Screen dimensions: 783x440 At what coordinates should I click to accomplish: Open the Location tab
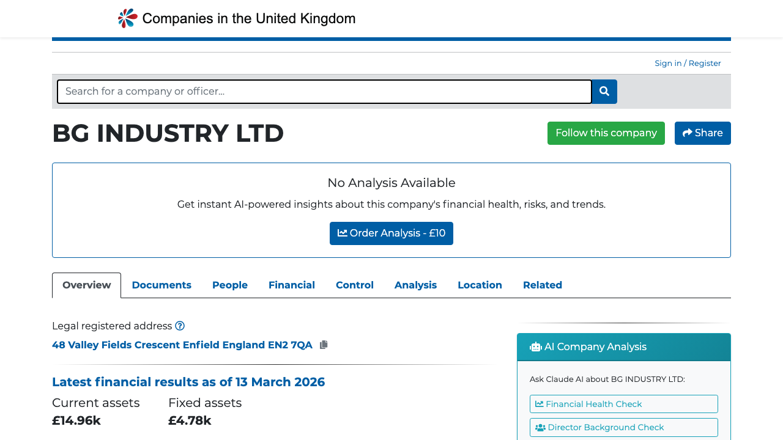coord(480,285)
